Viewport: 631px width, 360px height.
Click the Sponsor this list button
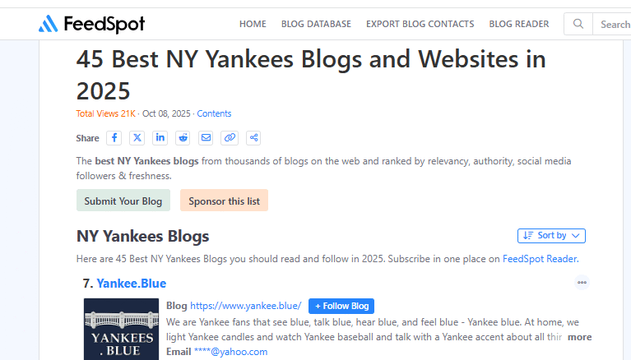(224, 201)
